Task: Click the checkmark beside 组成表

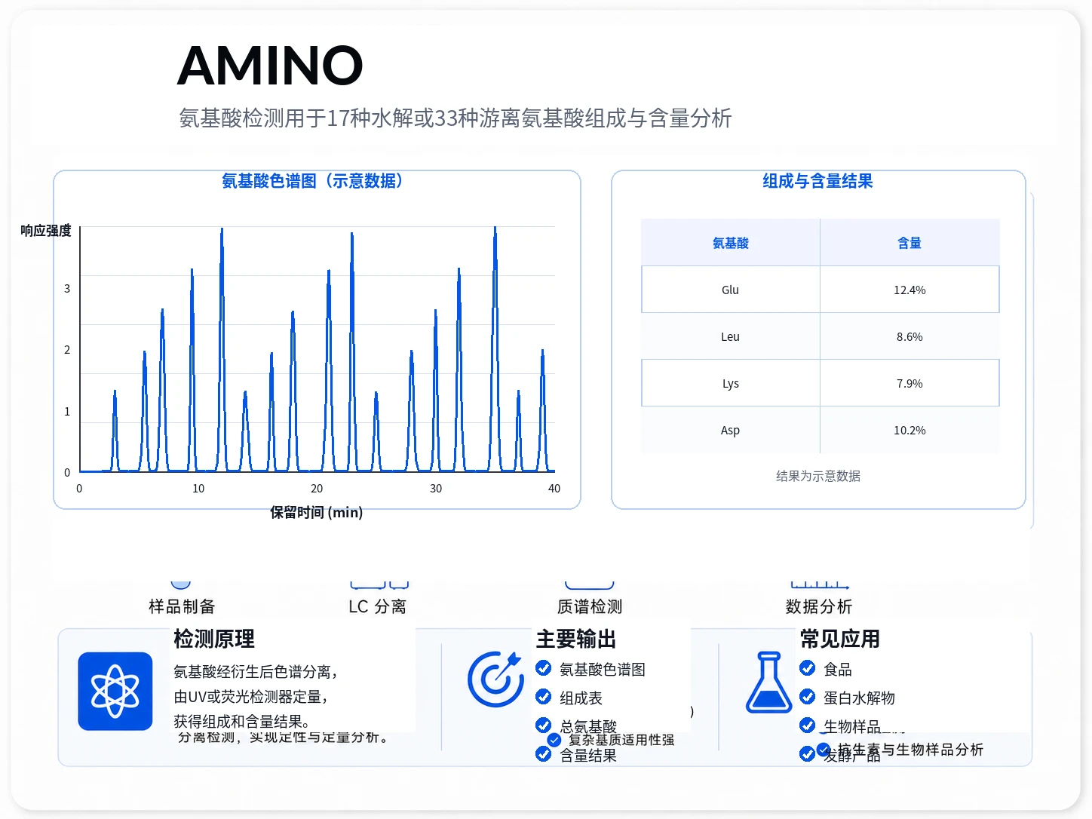Action: [543, 696]
